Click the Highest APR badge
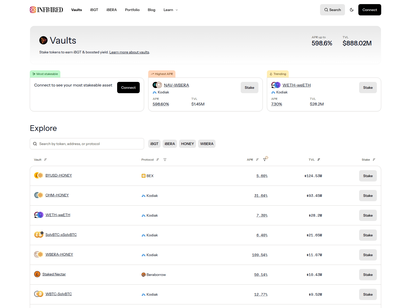This screenshot has width=411, height=308. [162, 74]
